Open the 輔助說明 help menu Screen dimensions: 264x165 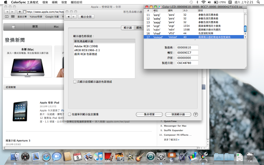point(76,2)
